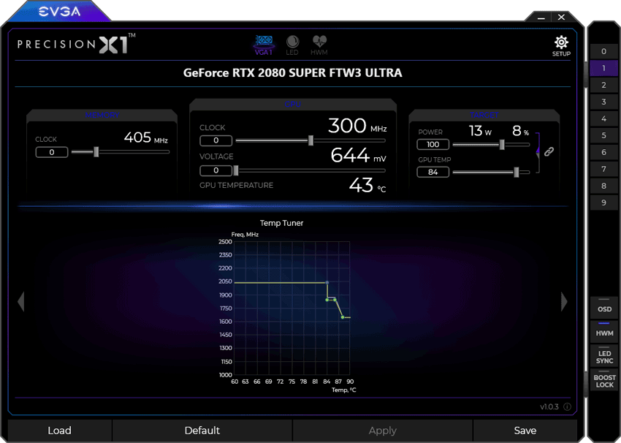Toggle BOOST LOCK
The height and width of the screenshot is (443, 621).
point(604,380)
